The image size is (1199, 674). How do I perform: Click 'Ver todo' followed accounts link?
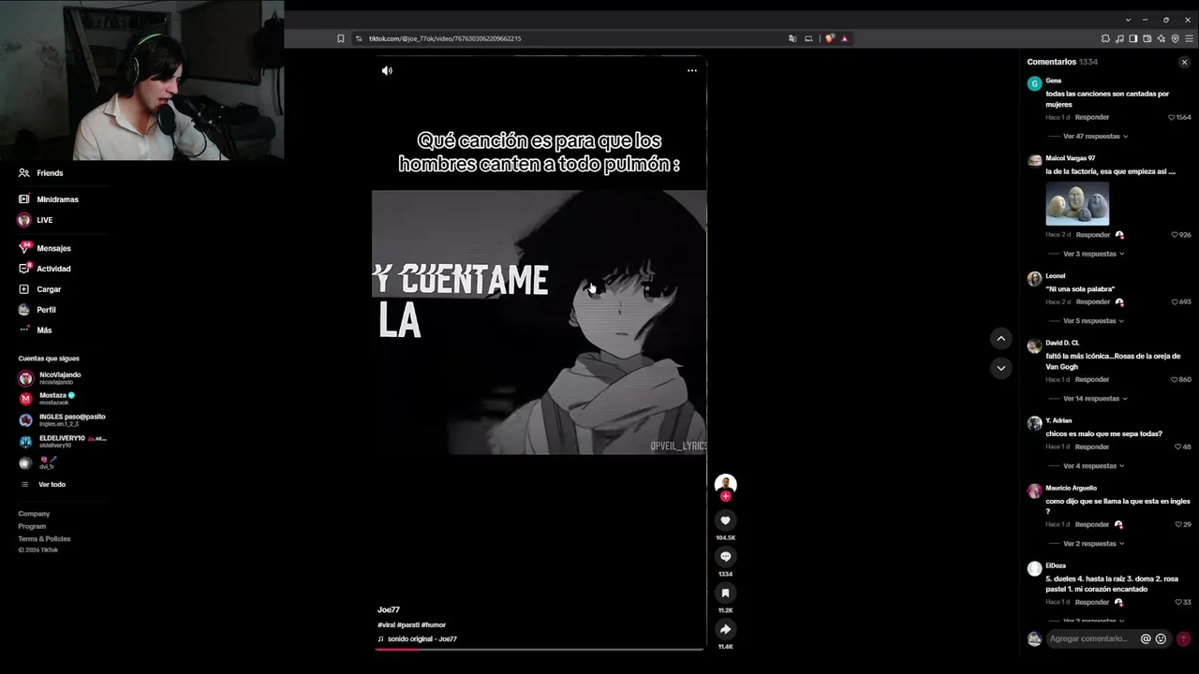pos(52,485)
